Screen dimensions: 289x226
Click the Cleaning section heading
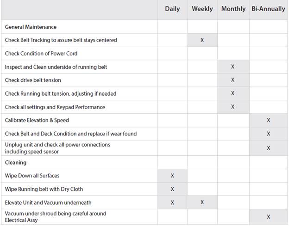(16, 163)
